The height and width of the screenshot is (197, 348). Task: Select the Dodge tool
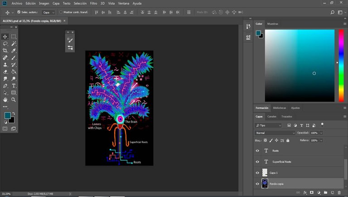tap(14, 79)
